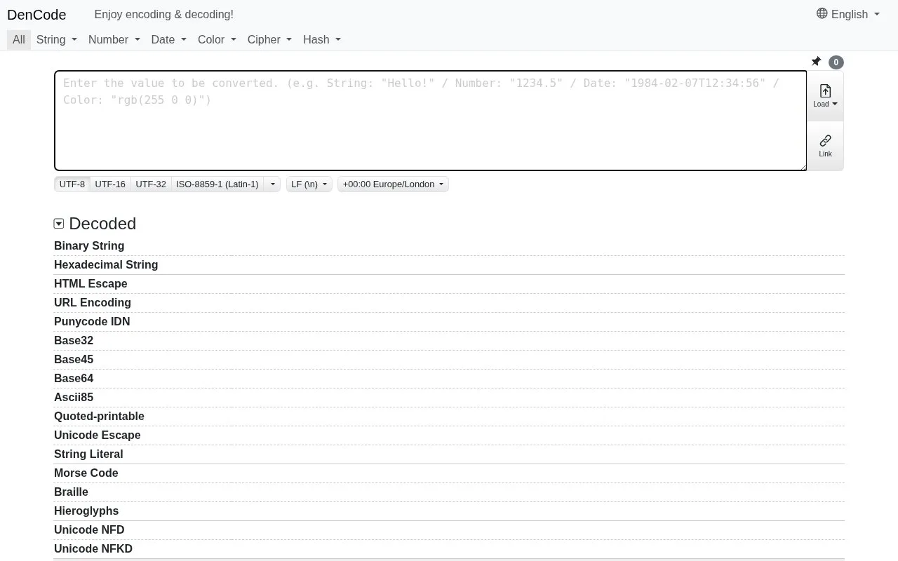Open the String menu
Viewport: 898px width, 561px height.
click(57, 39)
